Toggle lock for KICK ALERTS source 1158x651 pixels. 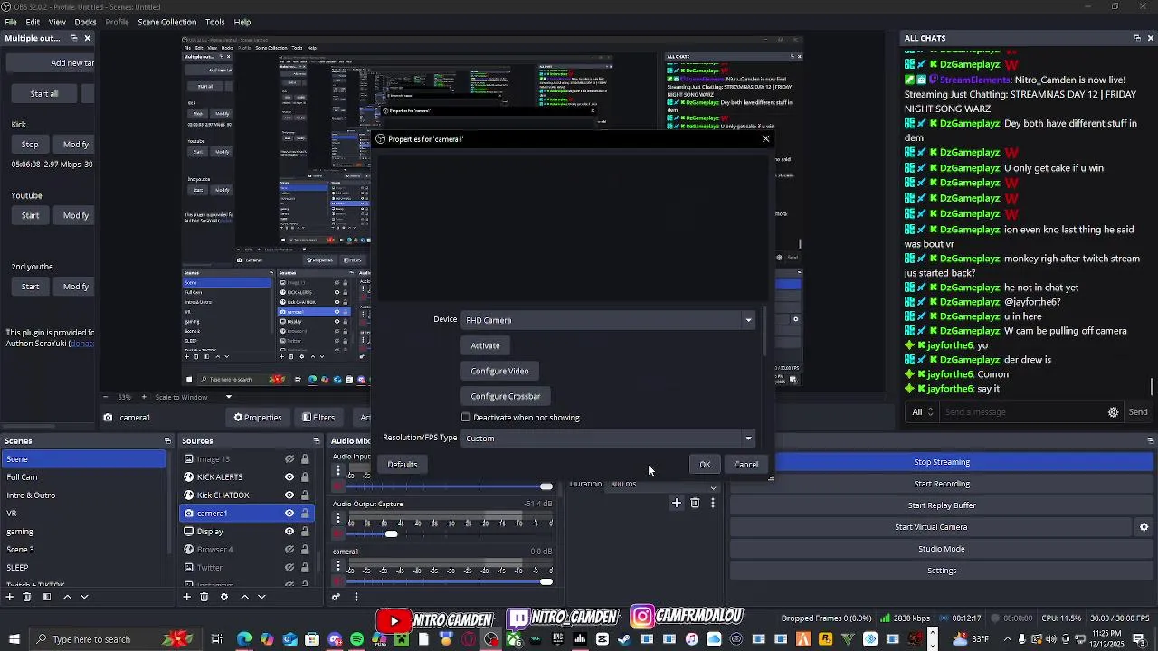pyautogui.click(x=305, y=476)
